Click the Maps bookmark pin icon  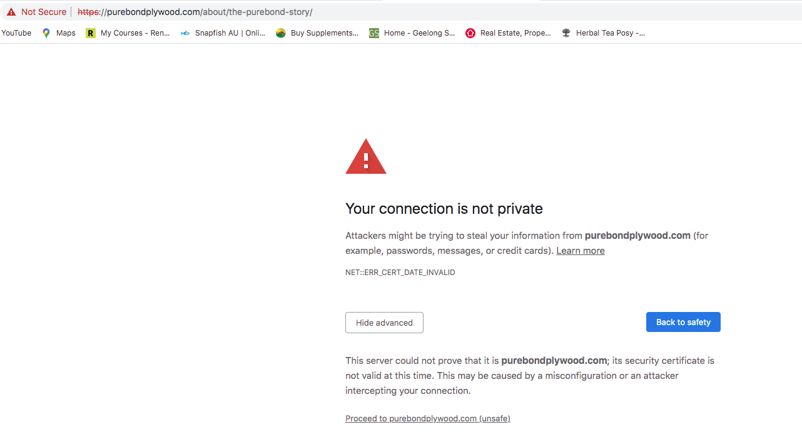(46, 33)
